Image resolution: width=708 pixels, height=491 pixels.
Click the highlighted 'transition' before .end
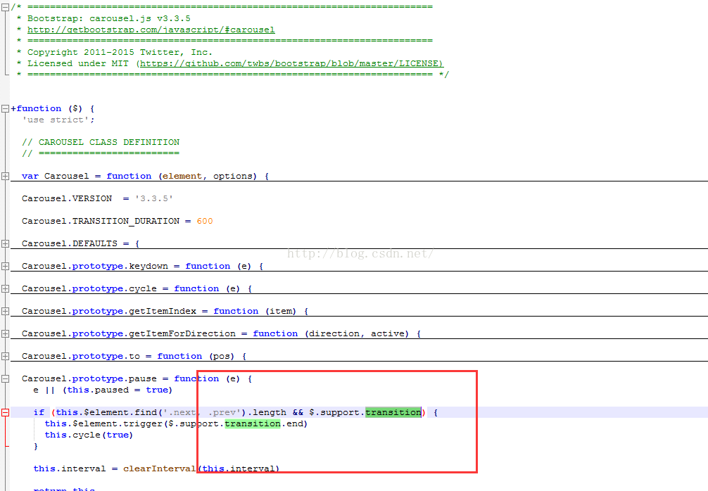(253, 423)
